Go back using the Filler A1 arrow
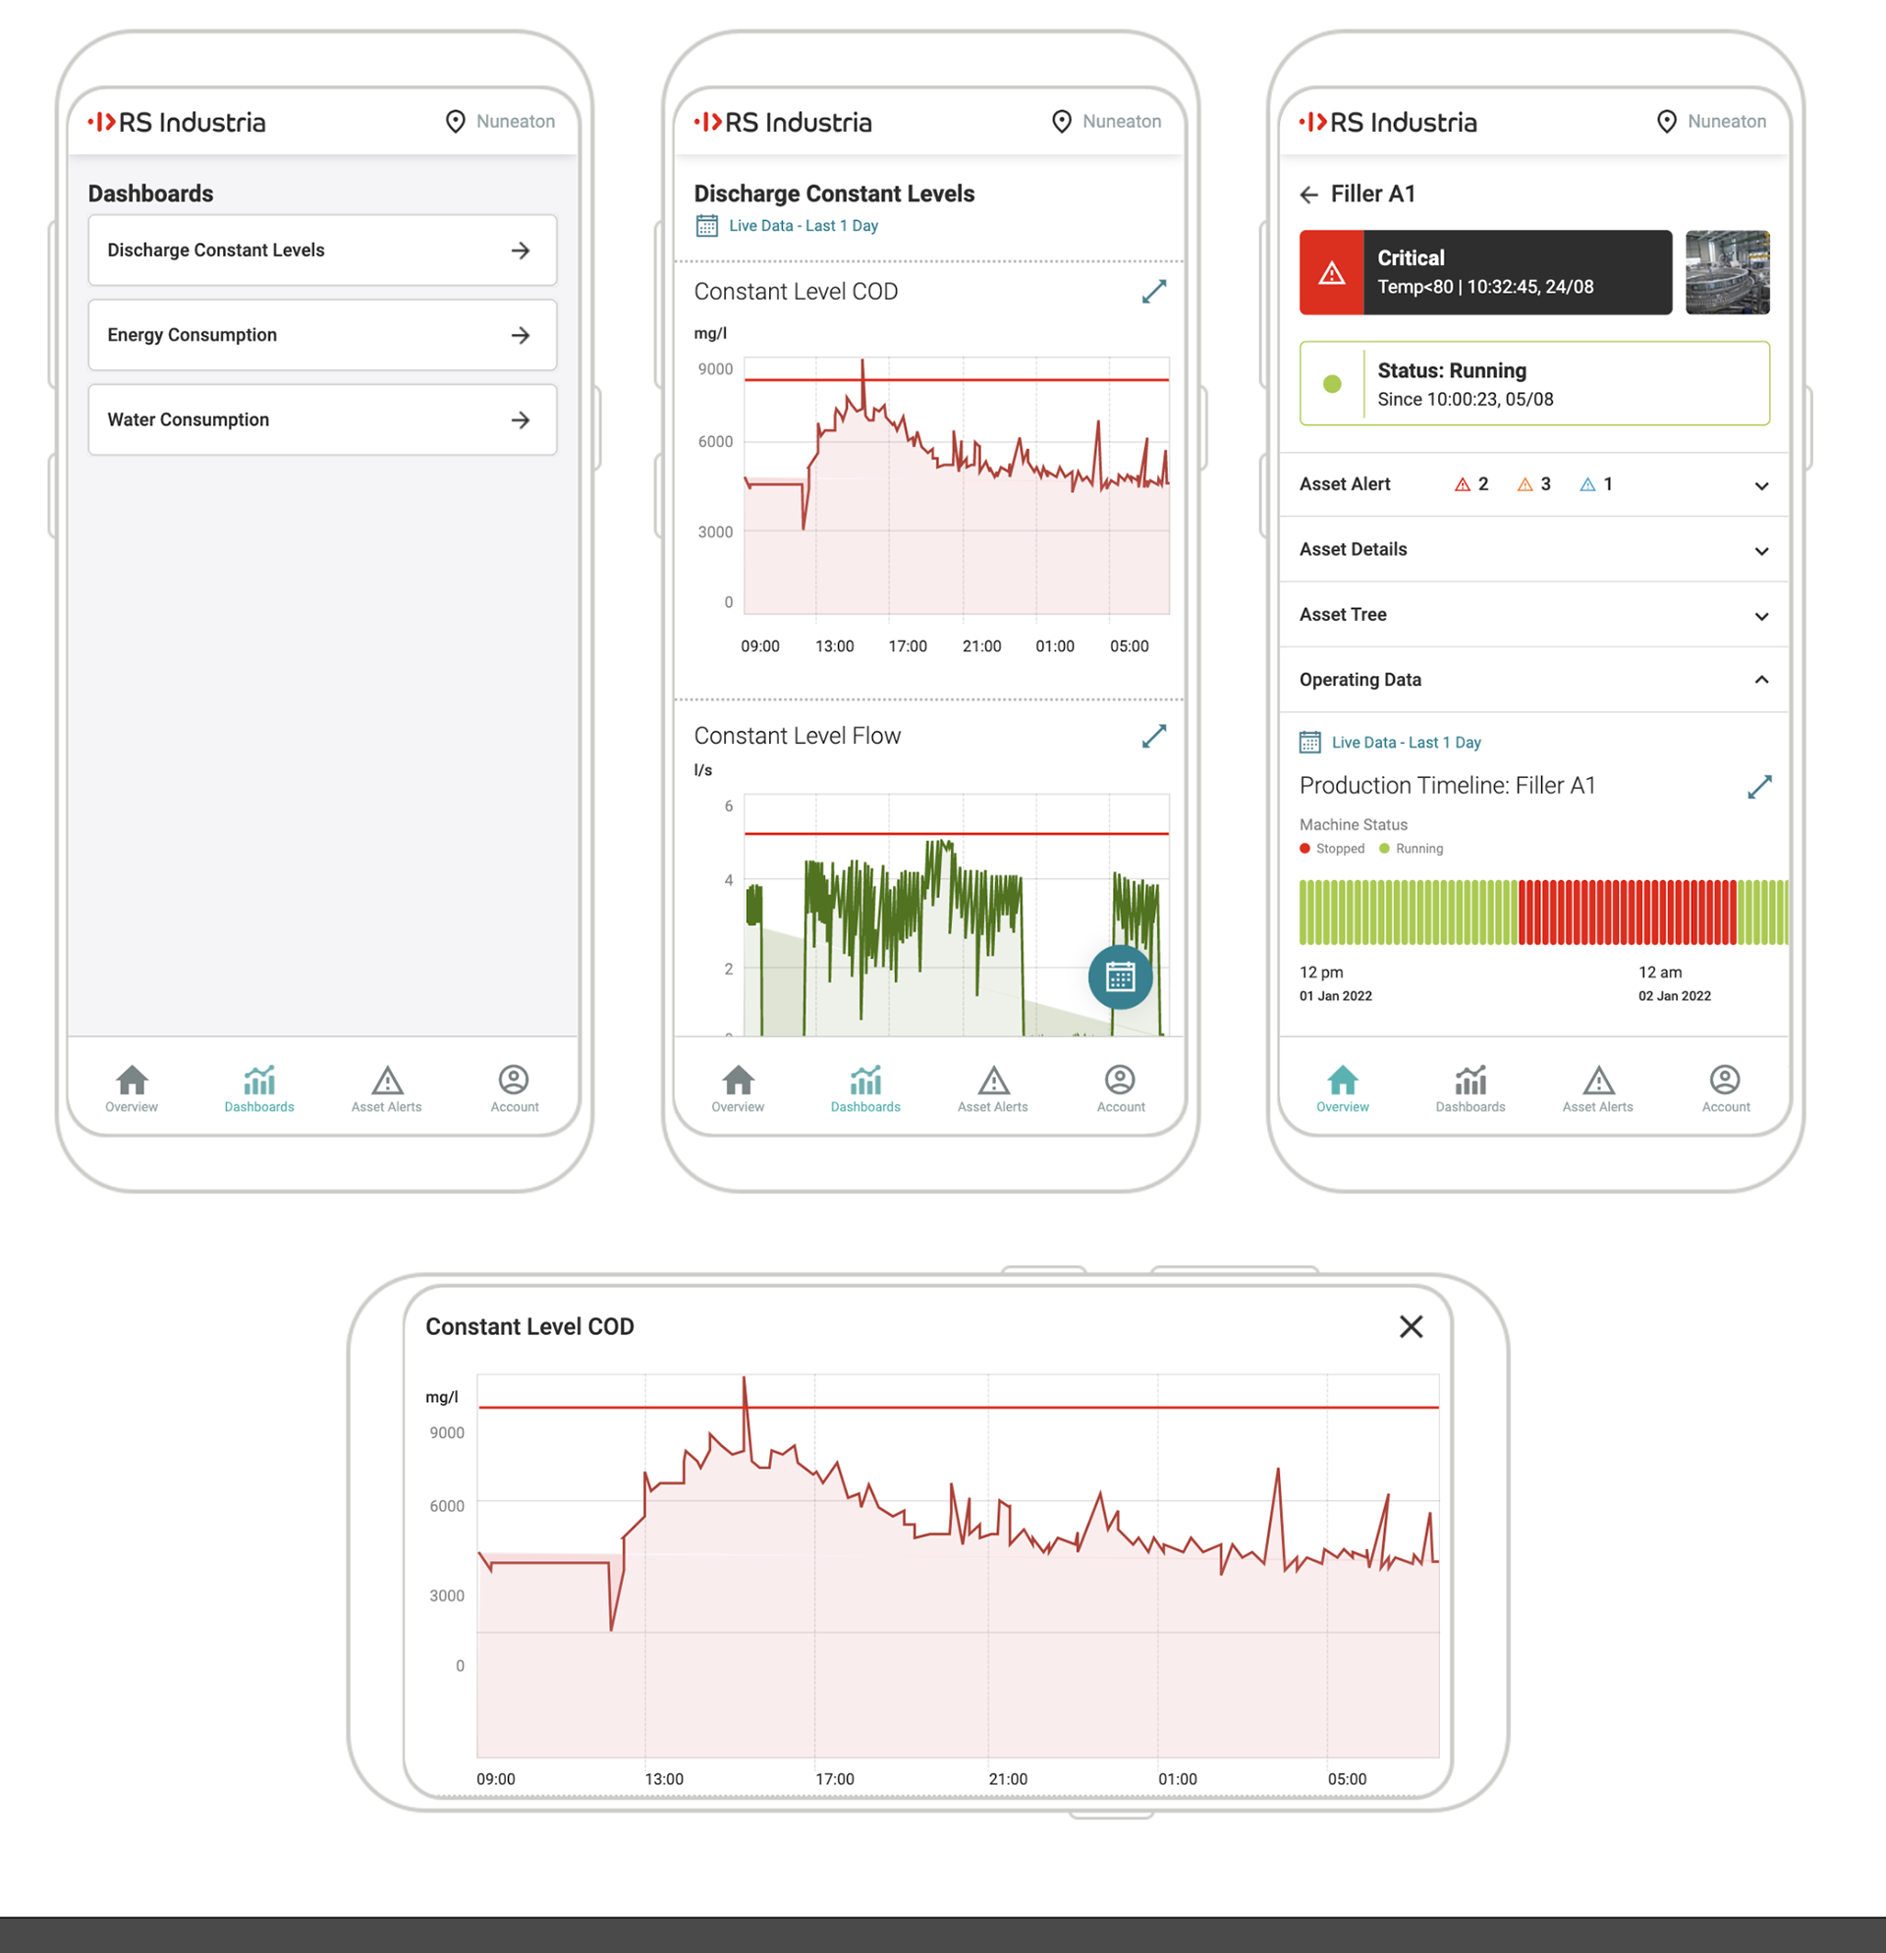Image resolution: width=1886 pixels, height=1953 pixels. click(x=1309, y=195)
